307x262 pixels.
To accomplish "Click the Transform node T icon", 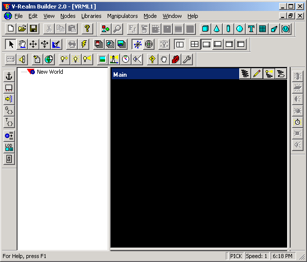I will tap(9, 122).
